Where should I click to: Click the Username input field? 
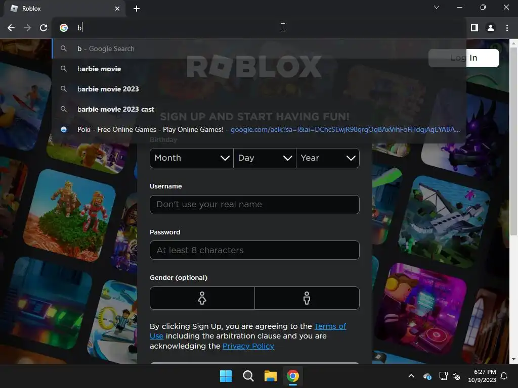[x=254, y=205]
